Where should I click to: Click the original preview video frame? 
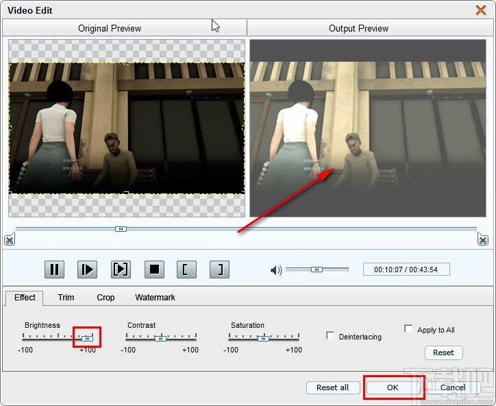coord(127,128)
